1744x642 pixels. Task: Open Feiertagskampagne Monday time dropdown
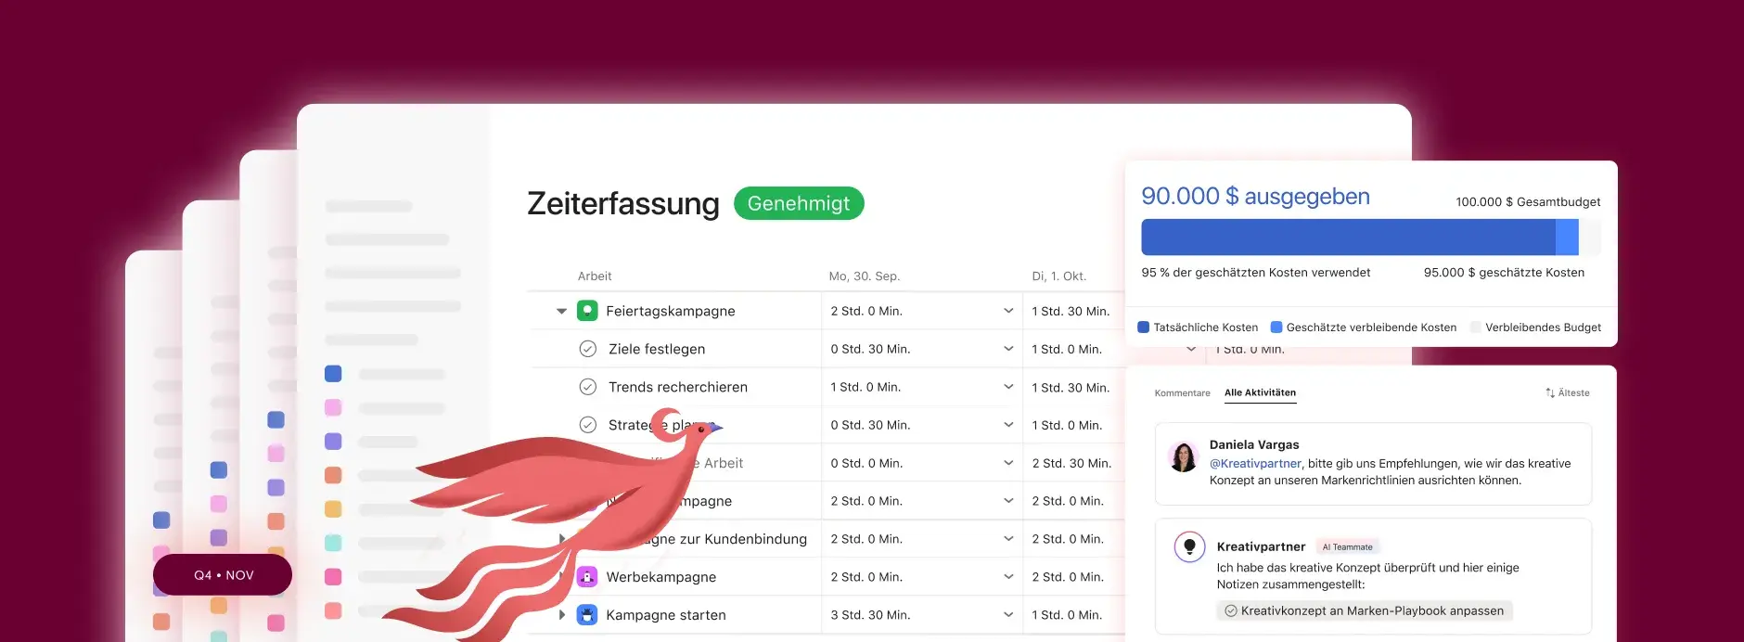click(x=1008, y=311)
